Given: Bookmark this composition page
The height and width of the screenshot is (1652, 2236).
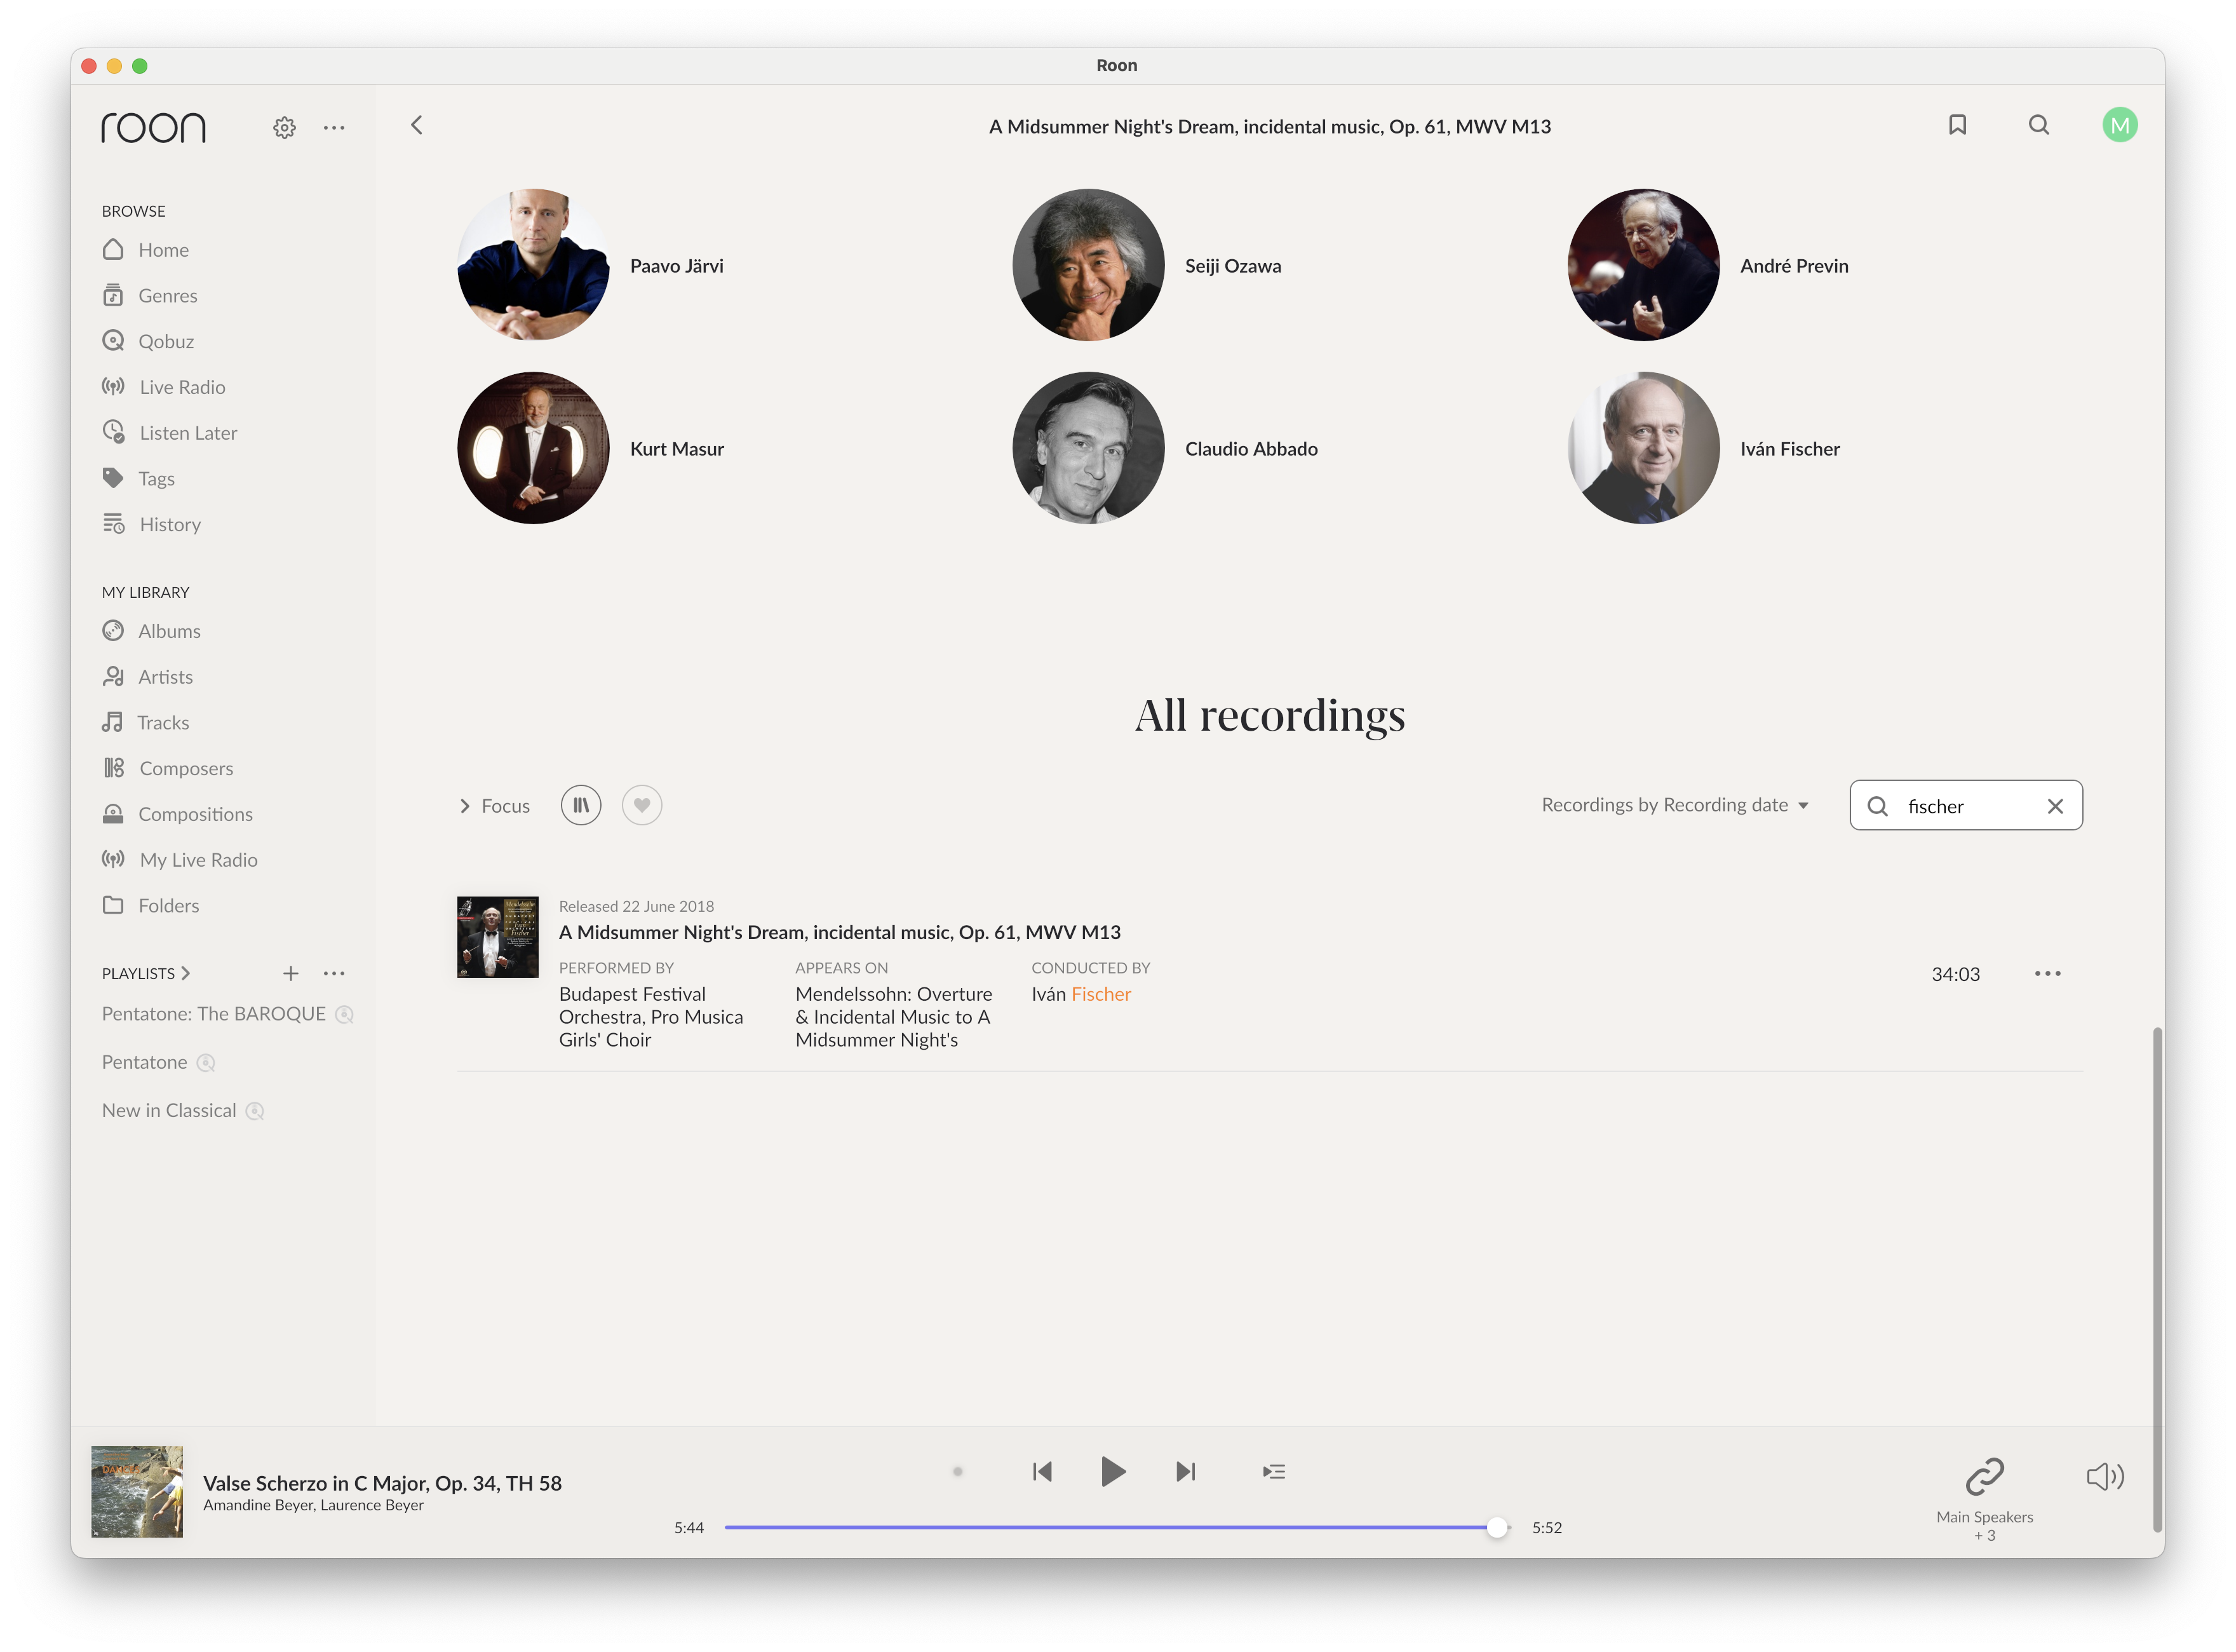Looking at the screenshot, I should tap(1957, 125).
